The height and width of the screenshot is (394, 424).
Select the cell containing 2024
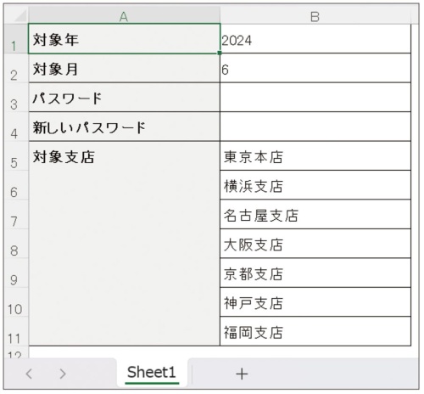[315, 39]
